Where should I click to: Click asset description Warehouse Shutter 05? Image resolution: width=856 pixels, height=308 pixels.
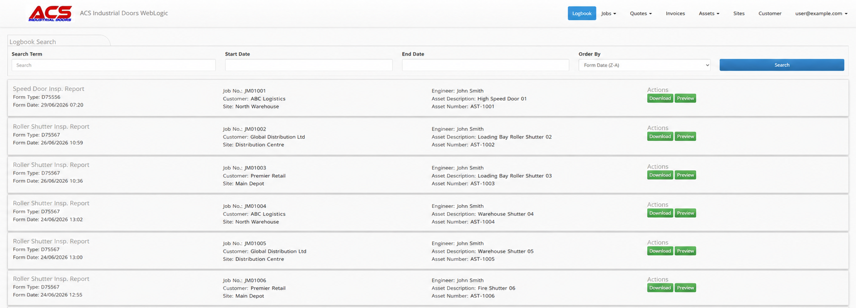tap(506, 251)
